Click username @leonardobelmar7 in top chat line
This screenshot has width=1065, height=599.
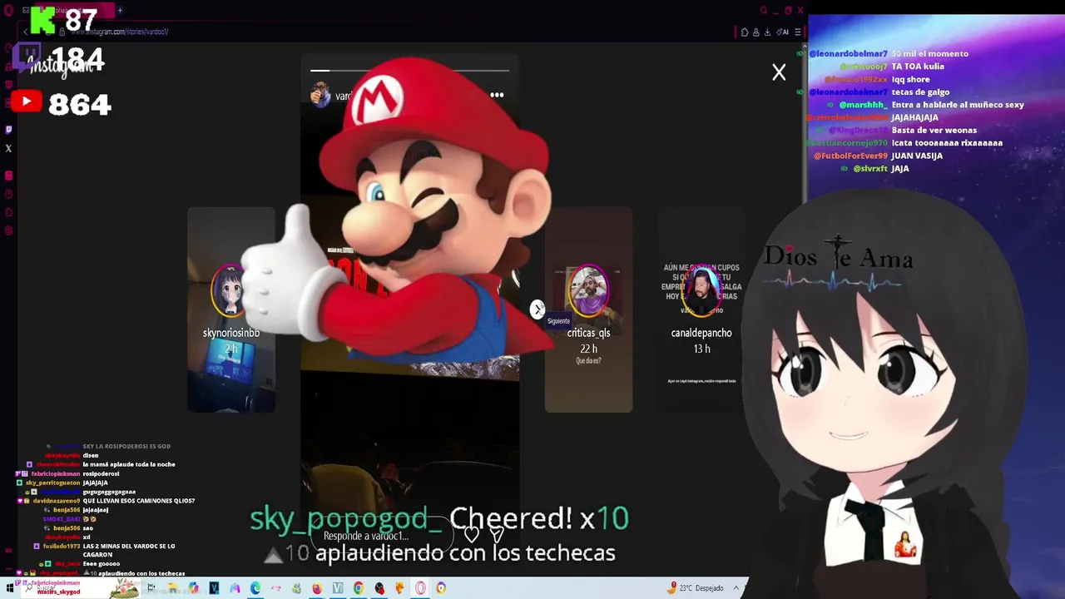[x=848, y=53]
